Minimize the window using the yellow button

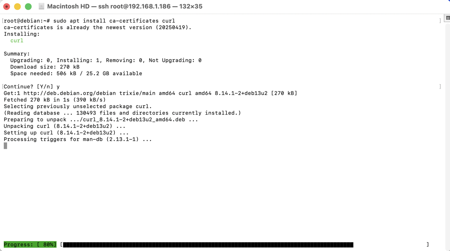click(x=17, y=7)
